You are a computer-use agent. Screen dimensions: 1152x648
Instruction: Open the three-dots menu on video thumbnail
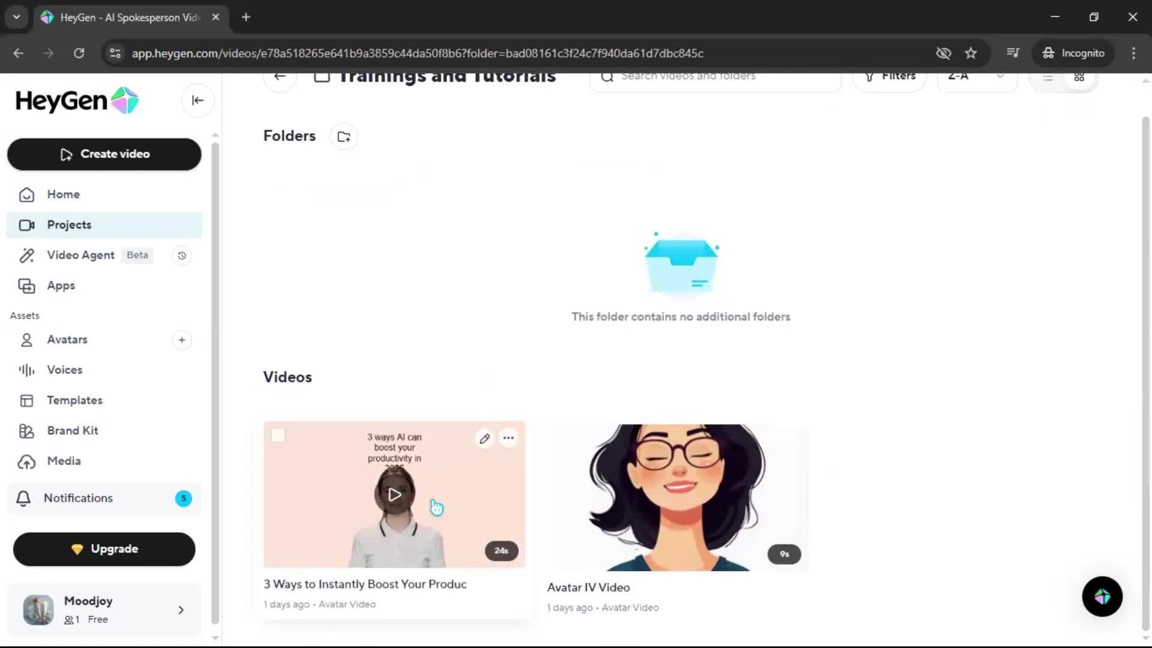508,439
